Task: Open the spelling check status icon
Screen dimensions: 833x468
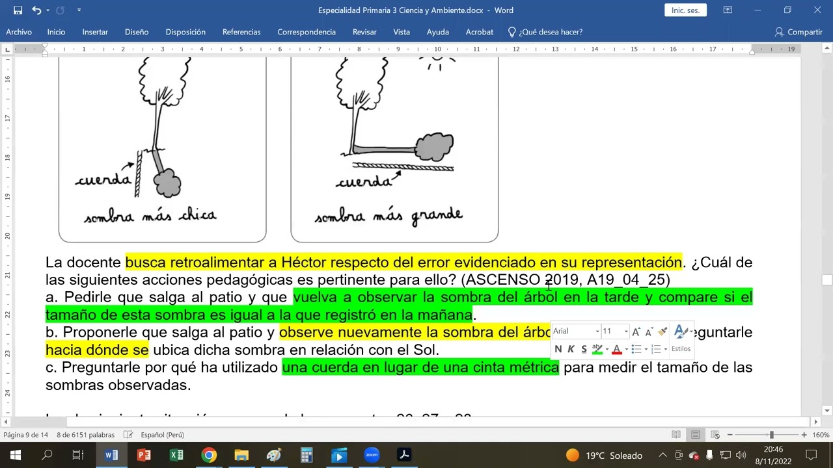Action: 128,435
